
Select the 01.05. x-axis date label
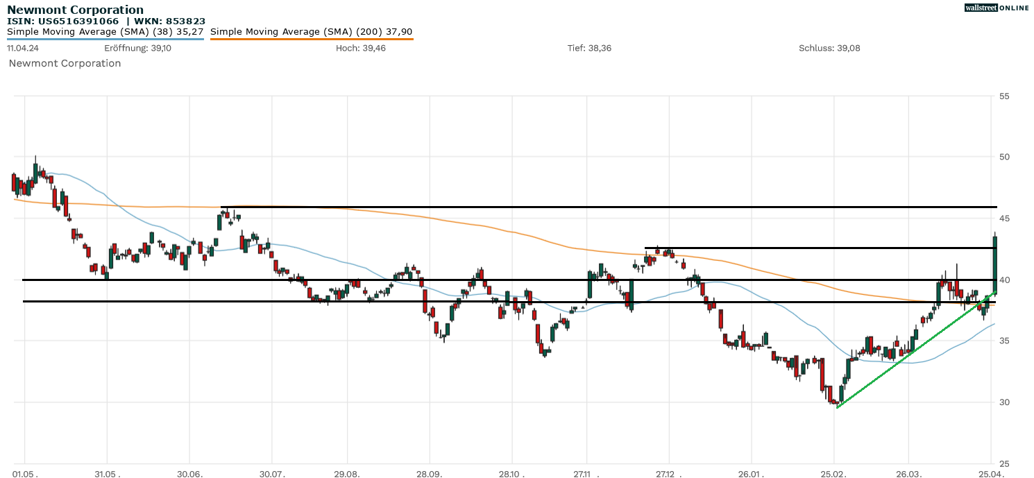25,473
